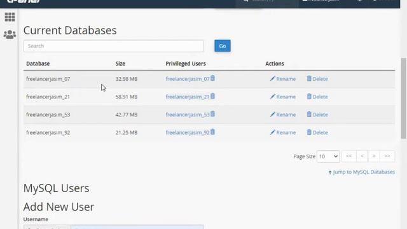
Task: Click the Size column header
Action: coord(120,64)
